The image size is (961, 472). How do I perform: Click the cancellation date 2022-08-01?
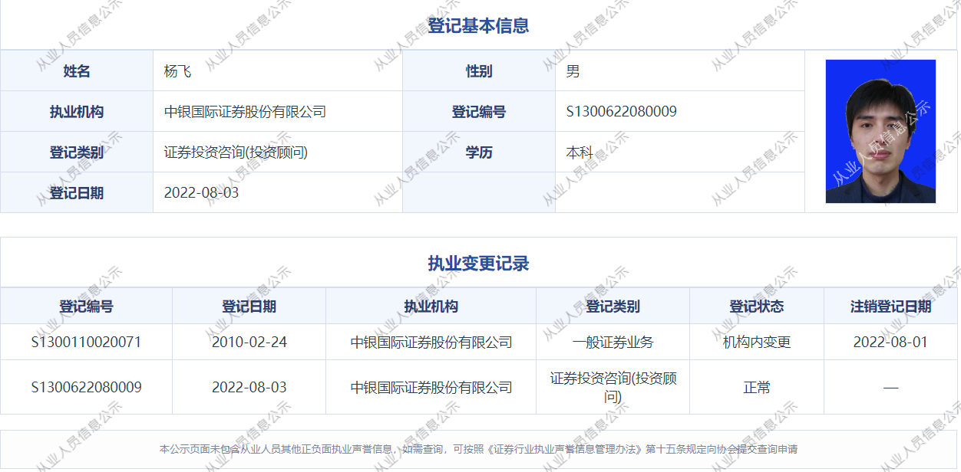pos(890,342)
